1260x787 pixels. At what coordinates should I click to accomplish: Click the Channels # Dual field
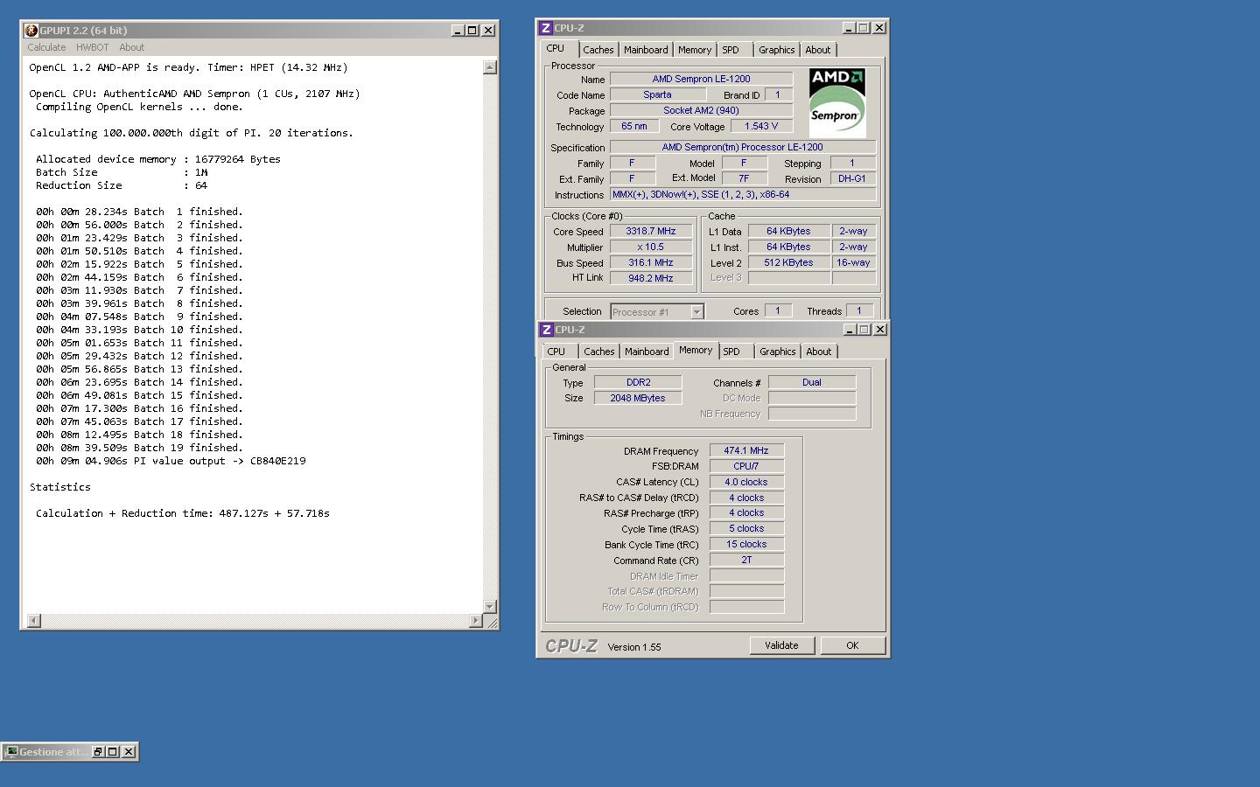click(x=812, y=383)
